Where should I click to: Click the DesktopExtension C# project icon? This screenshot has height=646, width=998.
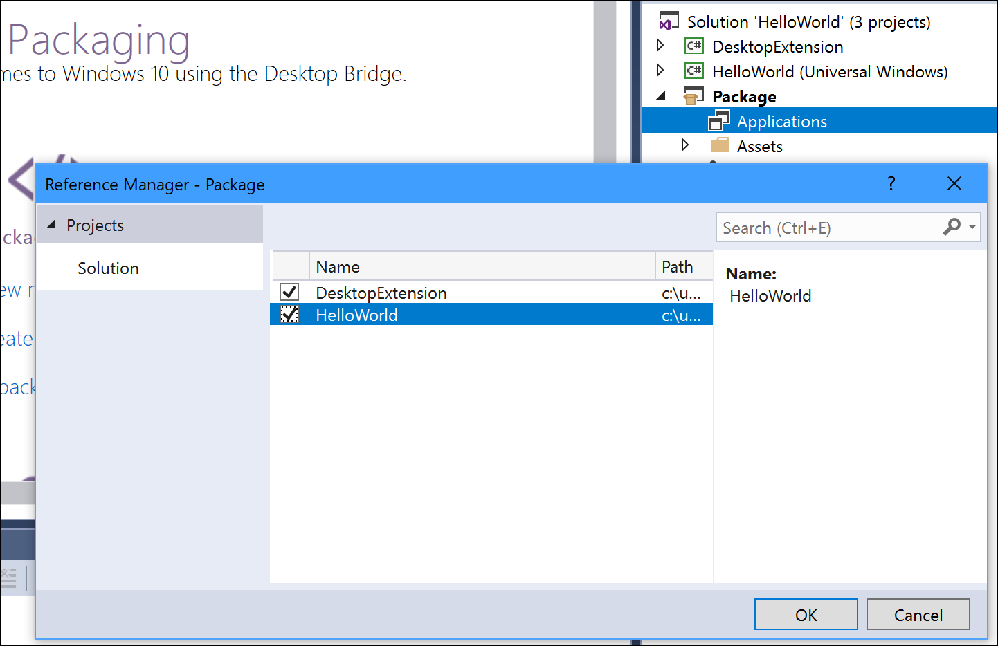pyautogui.click(x=694, y=46)
